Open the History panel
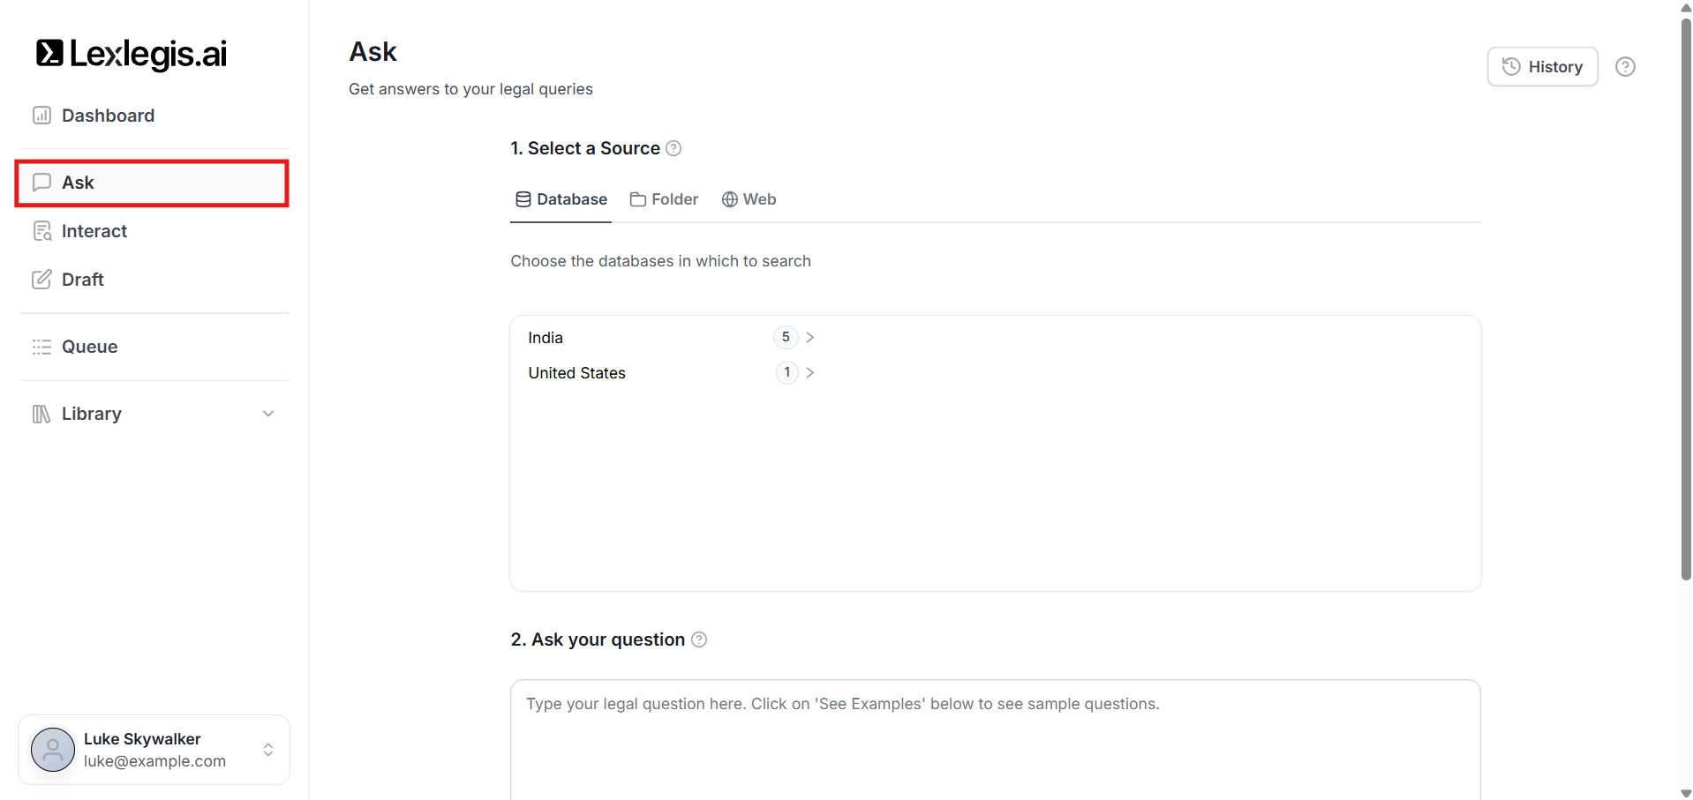Viewport: 1693px width, 800px height. (x=1542, y=67)
